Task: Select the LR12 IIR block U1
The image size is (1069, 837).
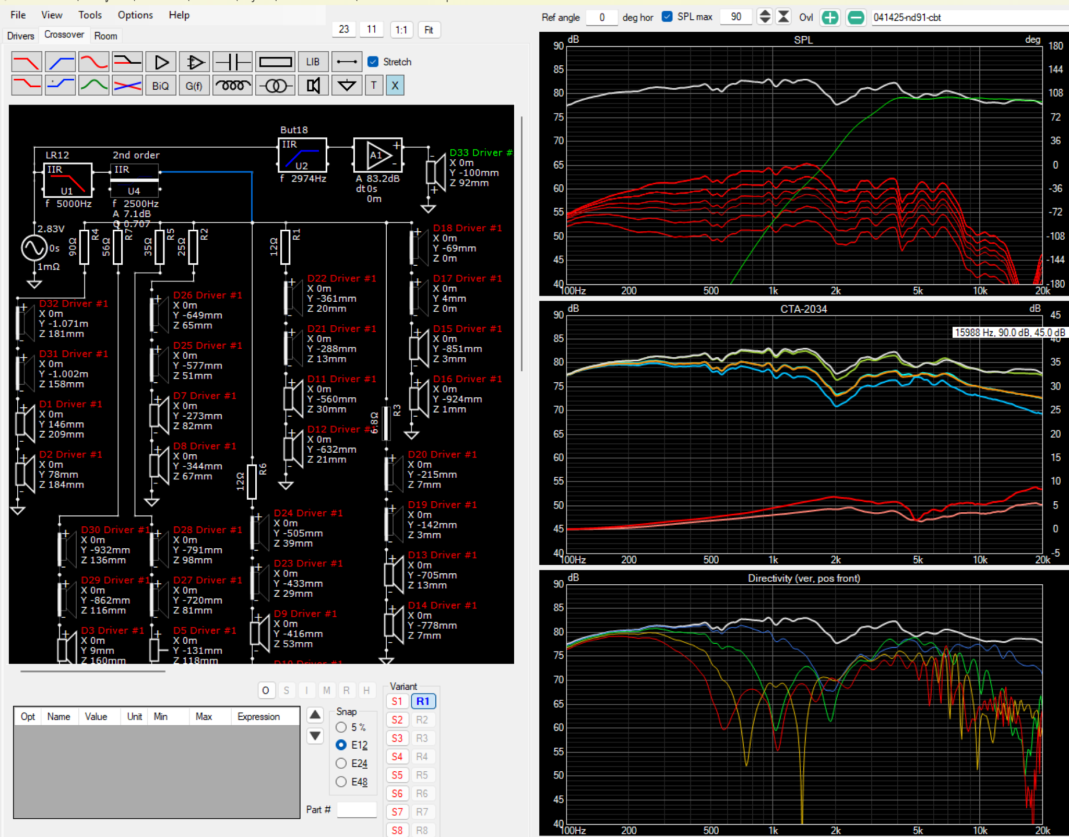Action: click(x=67, y=179)
